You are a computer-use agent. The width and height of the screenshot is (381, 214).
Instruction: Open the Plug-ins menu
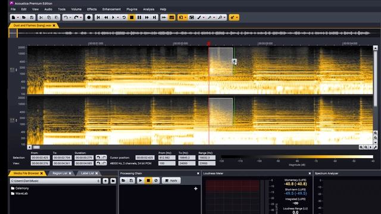[x=132, y=10]
